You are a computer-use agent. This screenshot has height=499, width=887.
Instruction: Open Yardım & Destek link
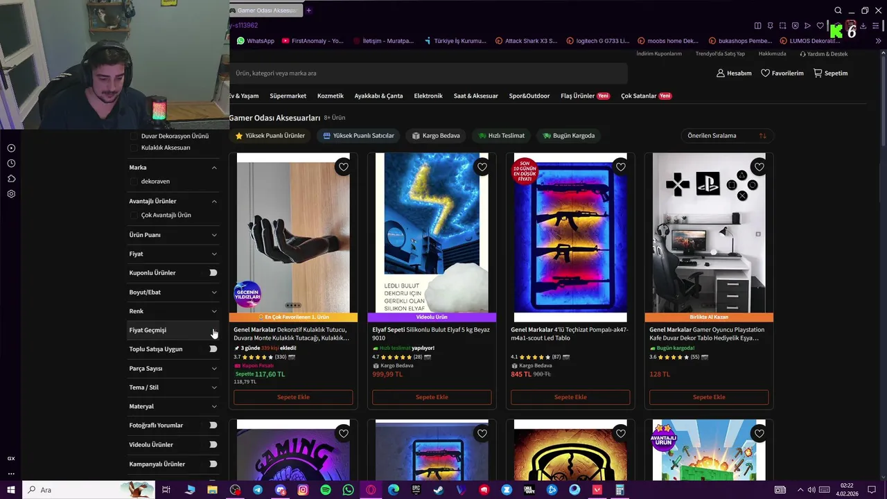[823, 54]
